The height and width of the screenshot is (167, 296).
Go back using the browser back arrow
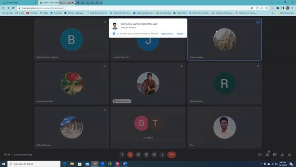tap(3, 8)
